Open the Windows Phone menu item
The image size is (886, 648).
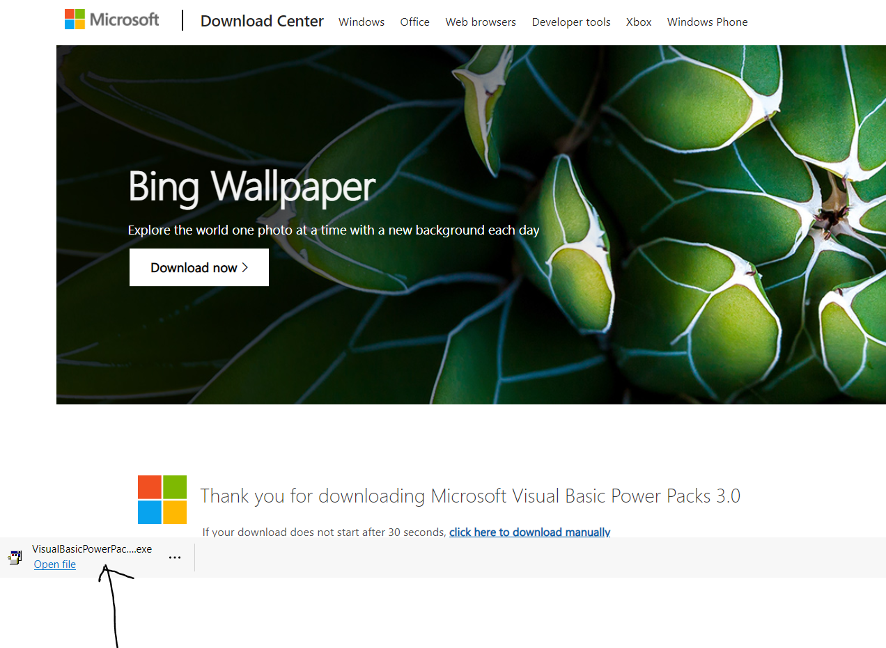[707, 22]
